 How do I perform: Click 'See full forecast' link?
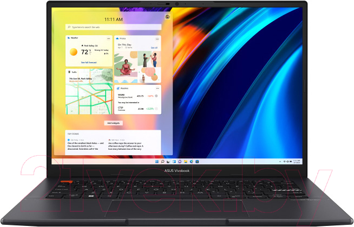click(x=89, y=63)
